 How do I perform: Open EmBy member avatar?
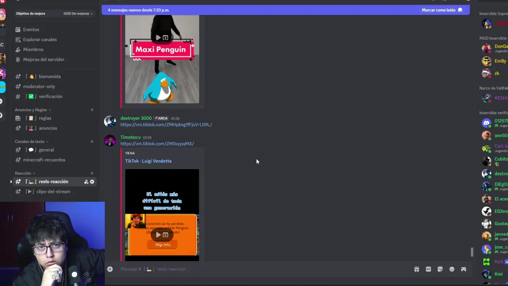pyautogui.click(x=486, y=61)
